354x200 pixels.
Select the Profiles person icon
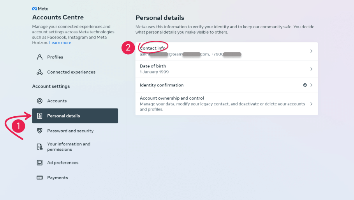click(40, 57)
